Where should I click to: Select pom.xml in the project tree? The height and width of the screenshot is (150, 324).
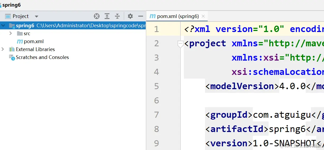click(34, 42)
